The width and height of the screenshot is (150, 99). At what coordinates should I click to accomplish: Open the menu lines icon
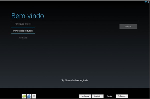tap(34, 96)
